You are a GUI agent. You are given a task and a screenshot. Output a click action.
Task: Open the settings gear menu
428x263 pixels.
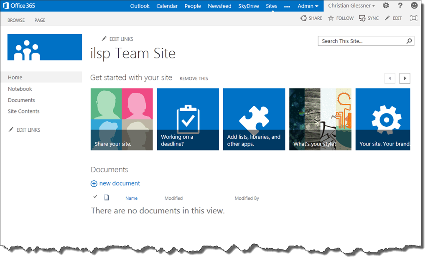point(386,6)
